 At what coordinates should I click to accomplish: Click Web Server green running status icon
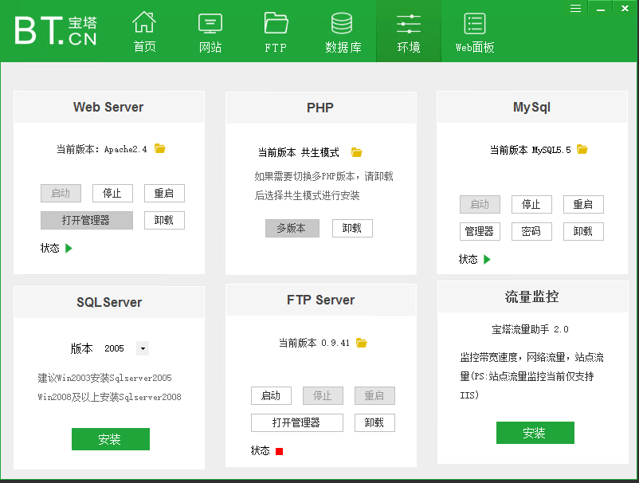(x=69, y=248)
